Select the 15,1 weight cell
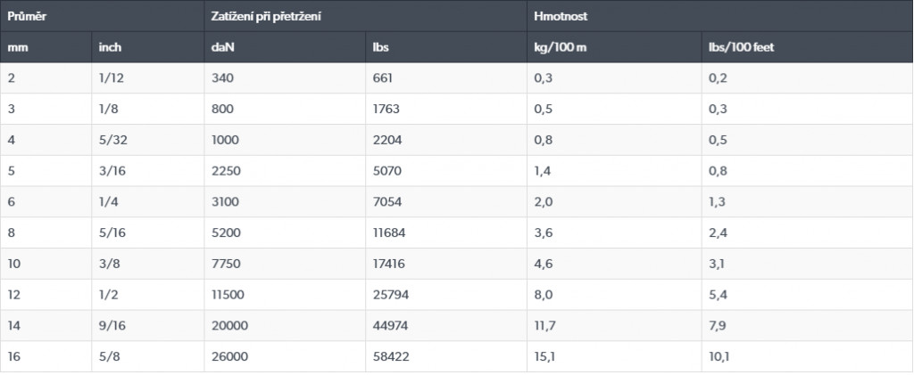This screenshot has width=914, height=375. pos(544,357)
